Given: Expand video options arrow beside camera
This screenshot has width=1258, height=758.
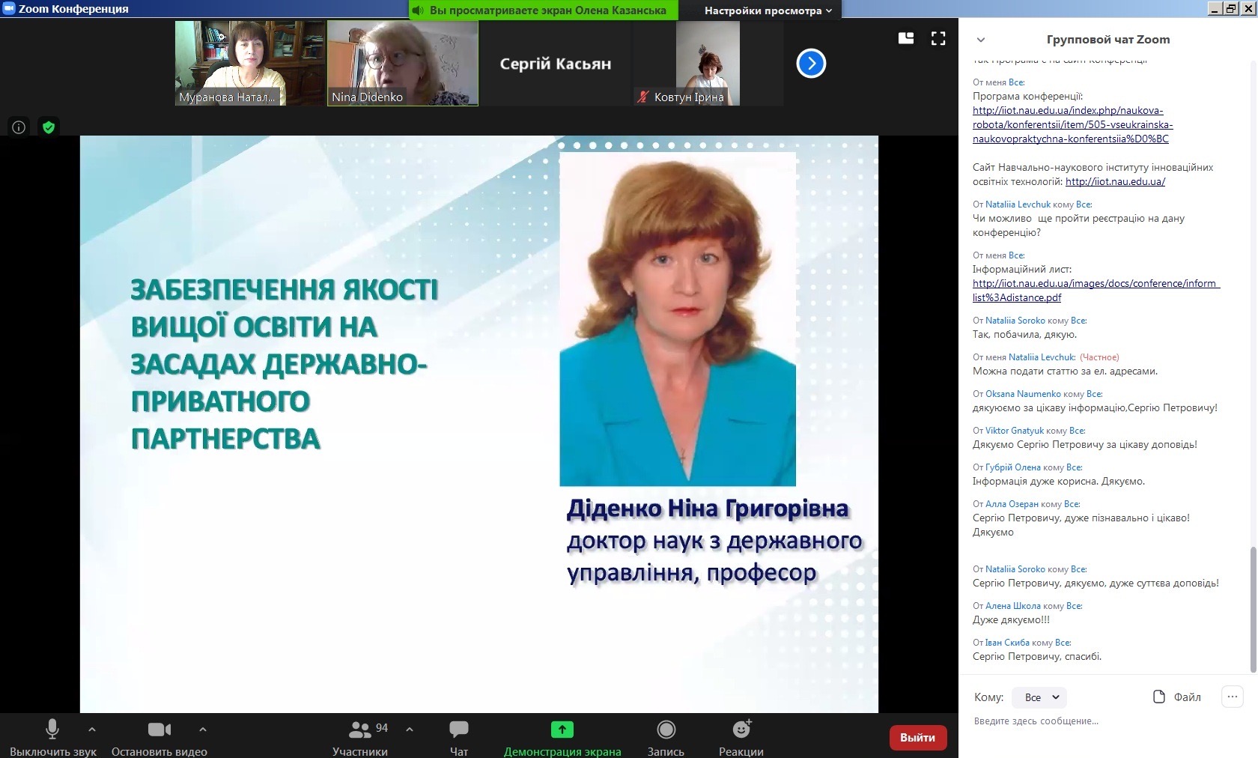Looking at the screenshot, I should coord(202,729).
